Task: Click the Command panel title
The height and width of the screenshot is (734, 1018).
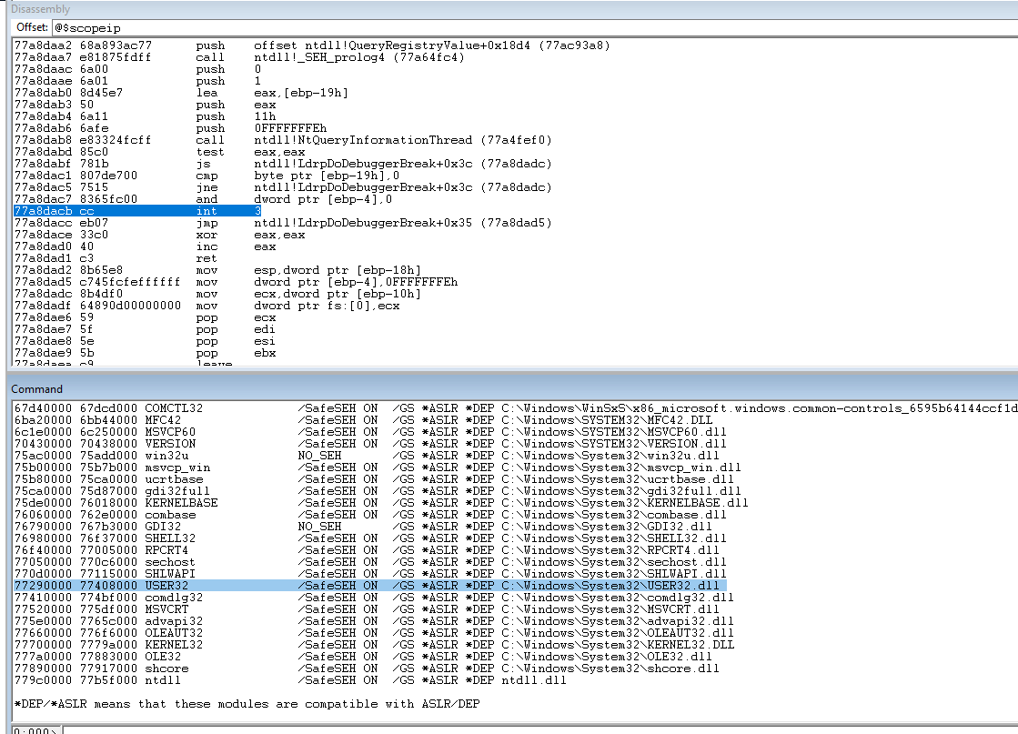Action: [x=37, y=389]
